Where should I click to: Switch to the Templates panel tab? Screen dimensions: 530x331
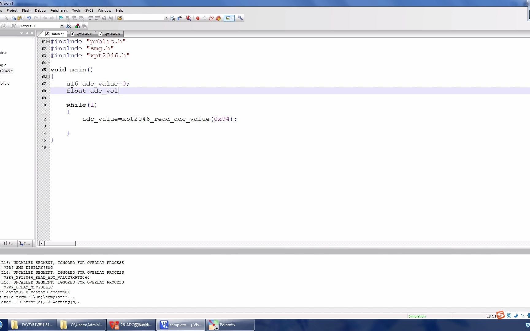click(25, 244)
